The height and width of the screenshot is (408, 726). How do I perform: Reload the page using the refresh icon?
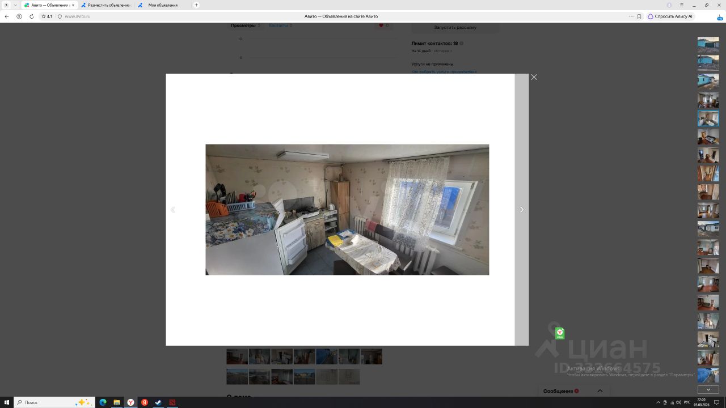click(32, 16)
